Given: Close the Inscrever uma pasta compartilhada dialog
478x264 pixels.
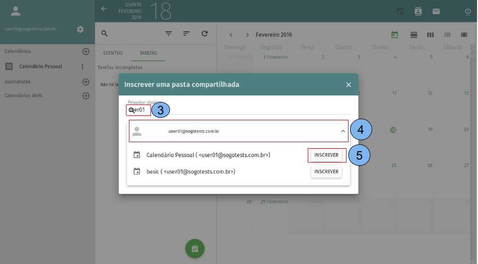Looking at the screenshot, I should (349, 85).
